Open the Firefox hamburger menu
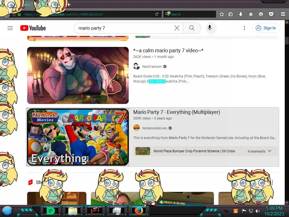 tap(283, 14)
